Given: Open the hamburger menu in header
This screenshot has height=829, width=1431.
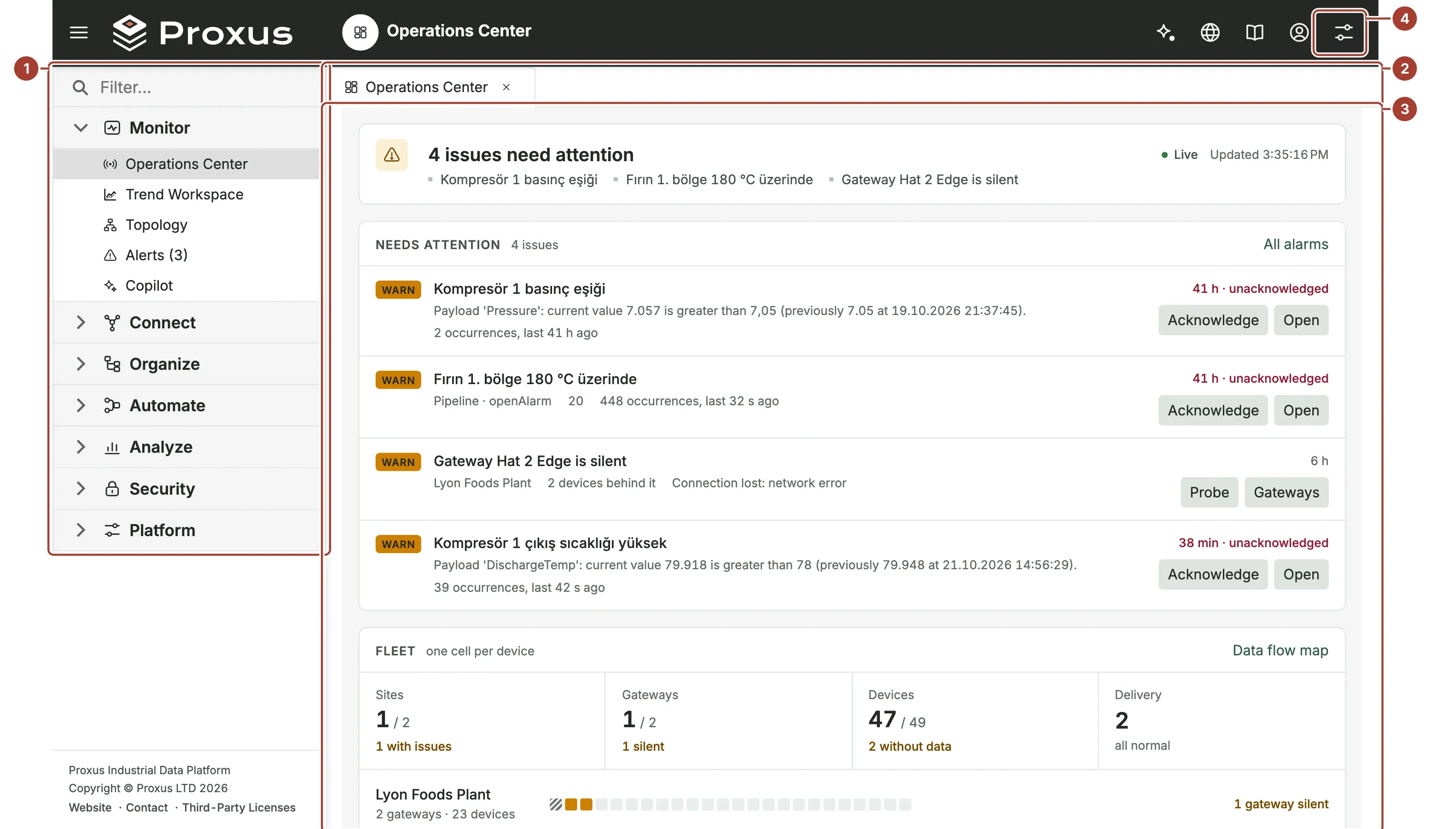Looking at the screenshot, I should 78,32.
